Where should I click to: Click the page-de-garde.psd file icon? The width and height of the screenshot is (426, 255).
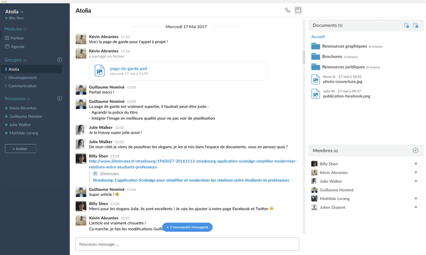(x=100, y=71)
